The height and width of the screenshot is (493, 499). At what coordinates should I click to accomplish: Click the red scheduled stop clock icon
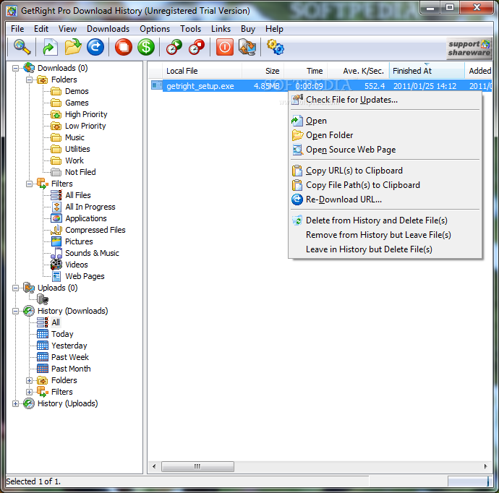tap(197, 47)
